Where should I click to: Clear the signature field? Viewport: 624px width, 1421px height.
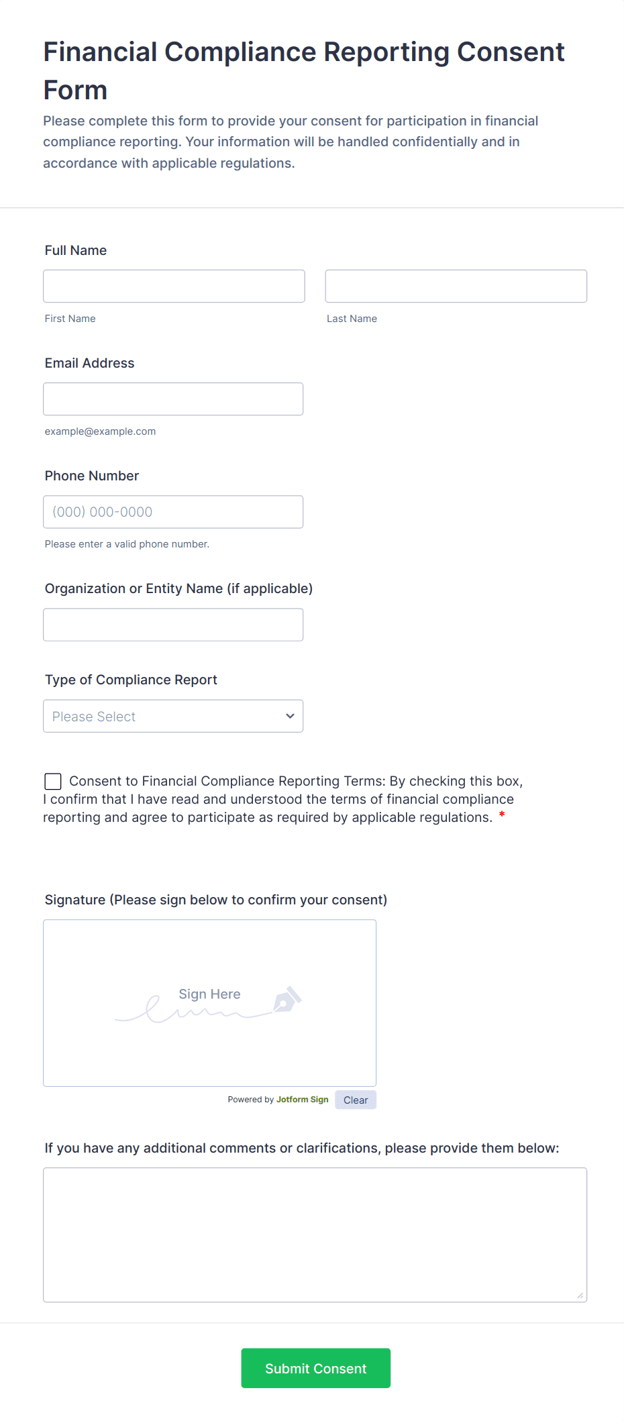click(x=356, y=1100)
